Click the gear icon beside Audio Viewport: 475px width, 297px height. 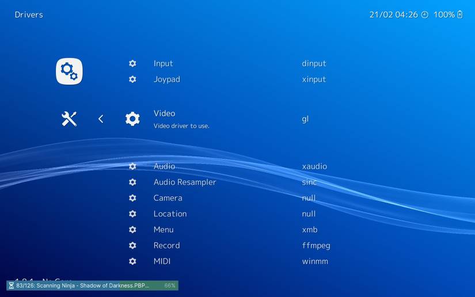click(132, 166)
